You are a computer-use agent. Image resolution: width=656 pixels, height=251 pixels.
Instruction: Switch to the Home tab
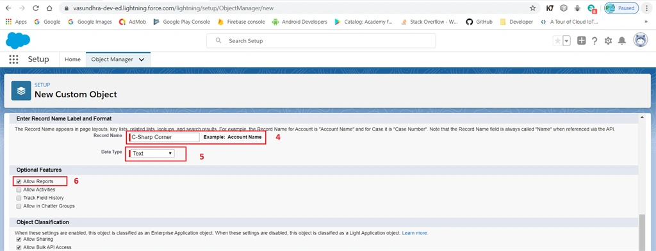pos(72,60)
